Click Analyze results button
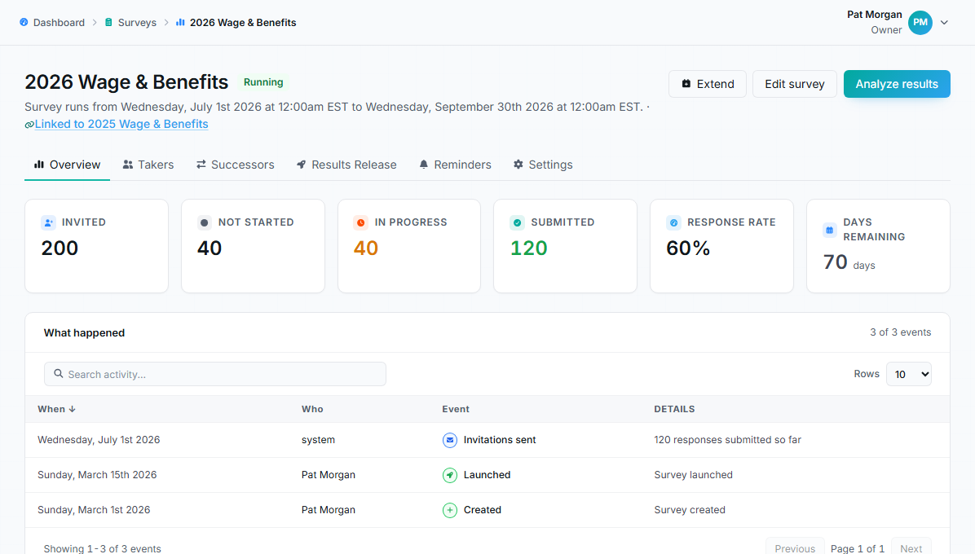 897,84
